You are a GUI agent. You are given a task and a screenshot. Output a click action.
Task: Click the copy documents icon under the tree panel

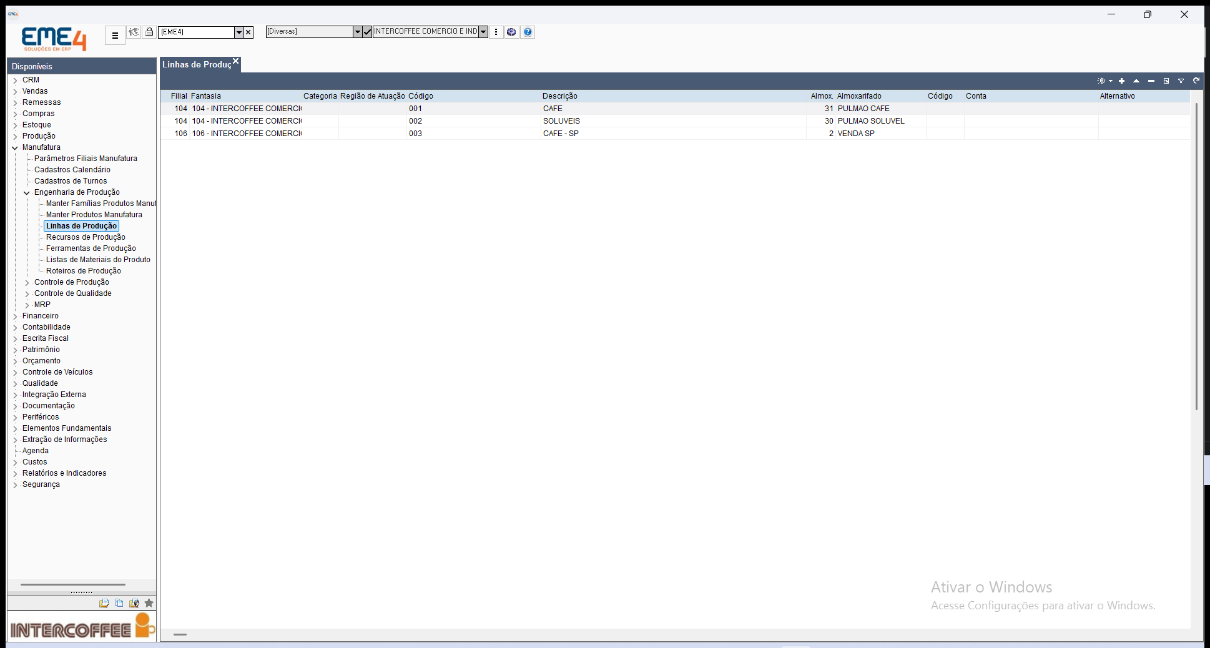point(119,603)
